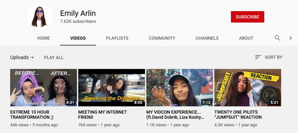
Task: View the ABOUT tab
Action: pyautogui.click(x=246, y=38)
